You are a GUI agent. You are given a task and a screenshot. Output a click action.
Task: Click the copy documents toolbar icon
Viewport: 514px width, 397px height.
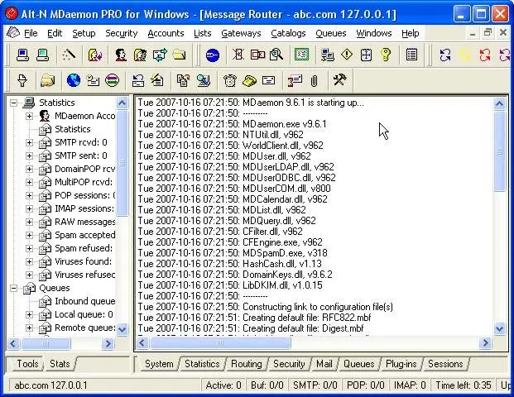click(183, 80)
